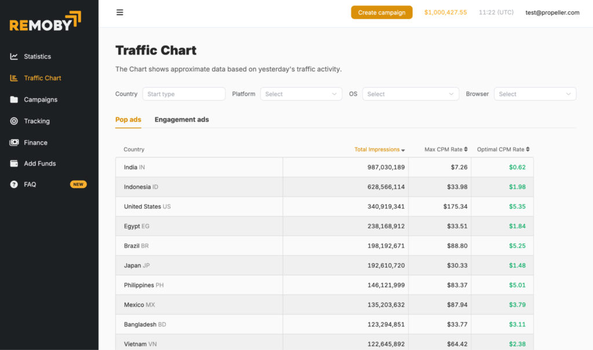
Task: Click the Remoby logo
Action: pos(45,21)
